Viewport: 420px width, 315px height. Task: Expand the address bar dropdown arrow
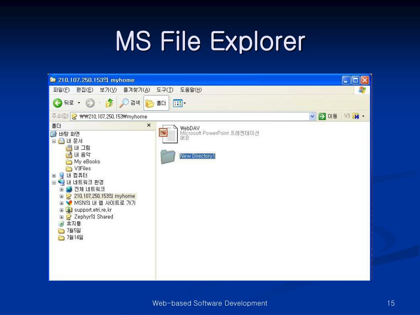pos(312,116)
